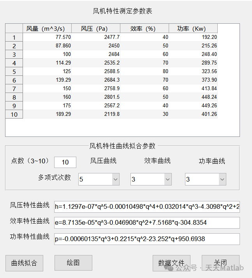The height and width of the screenshot is (278, 252).
Task: Click the 风量 cell showing 189.29
Action: 47,114
